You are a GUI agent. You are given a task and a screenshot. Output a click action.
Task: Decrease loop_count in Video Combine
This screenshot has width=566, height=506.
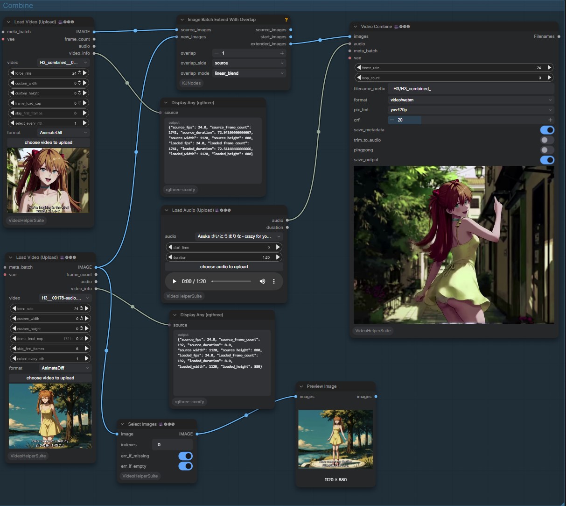(x=359, y=78)
